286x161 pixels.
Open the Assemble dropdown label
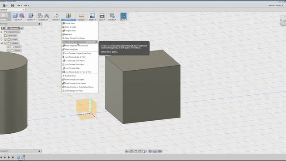(x=43, y=20)
